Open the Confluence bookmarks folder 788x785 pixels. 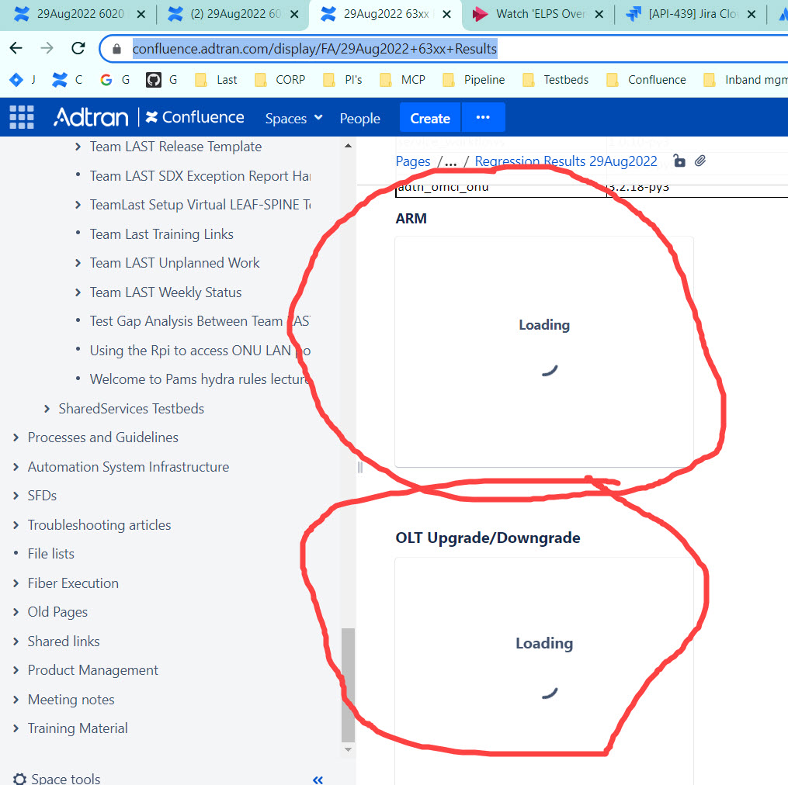[x=646, y=79]
